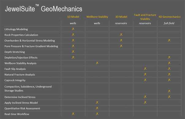Select the 1D Model column header

[73, 17]
